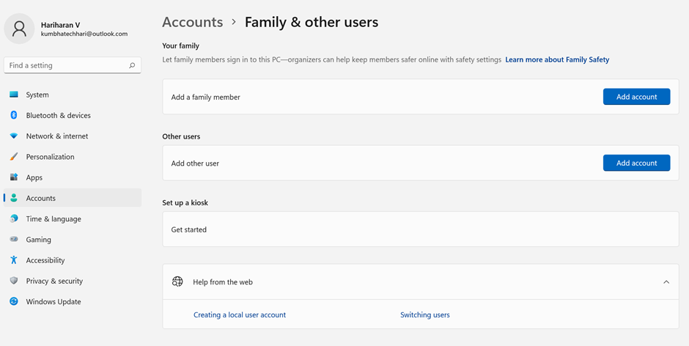Click the Set up a kiosk heading
Screen dimensions: 689x346
pyautogui.click(x=185, y=202)
